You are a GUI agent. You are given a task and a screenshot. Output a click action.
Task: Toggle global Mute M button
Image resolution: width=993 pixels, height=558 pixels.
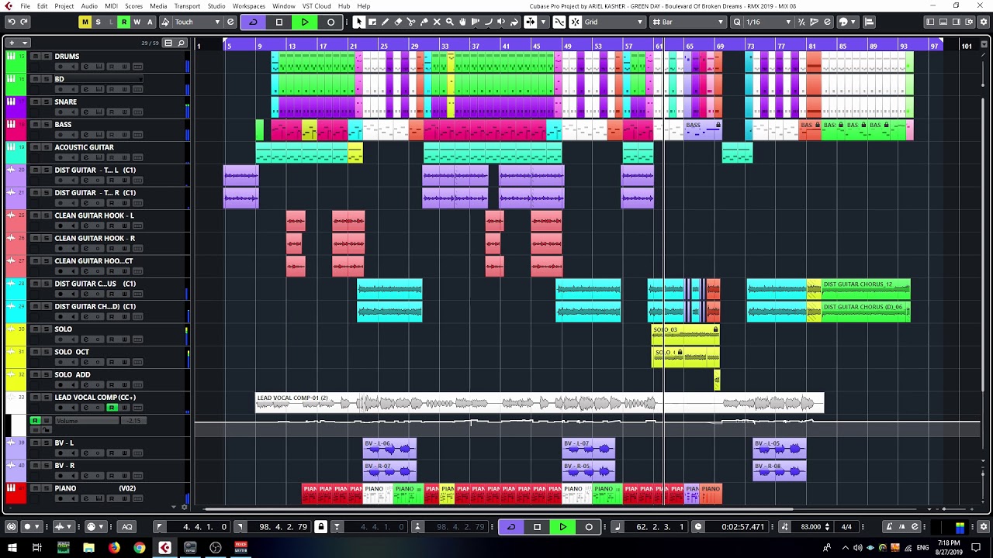[x=85, y=22]
